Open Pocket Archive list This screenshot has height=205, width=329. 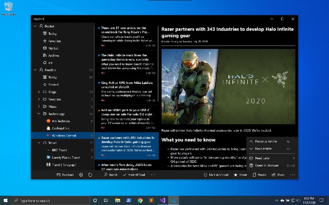coord(53,55)
